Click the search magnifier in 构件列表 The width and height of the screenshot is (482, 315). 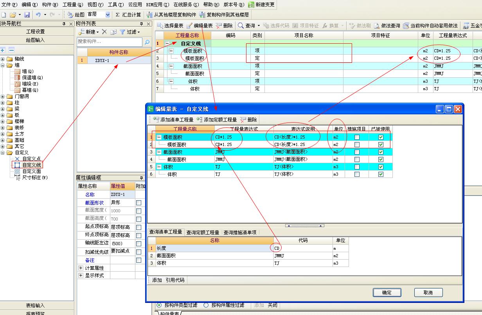pos(147,42)
